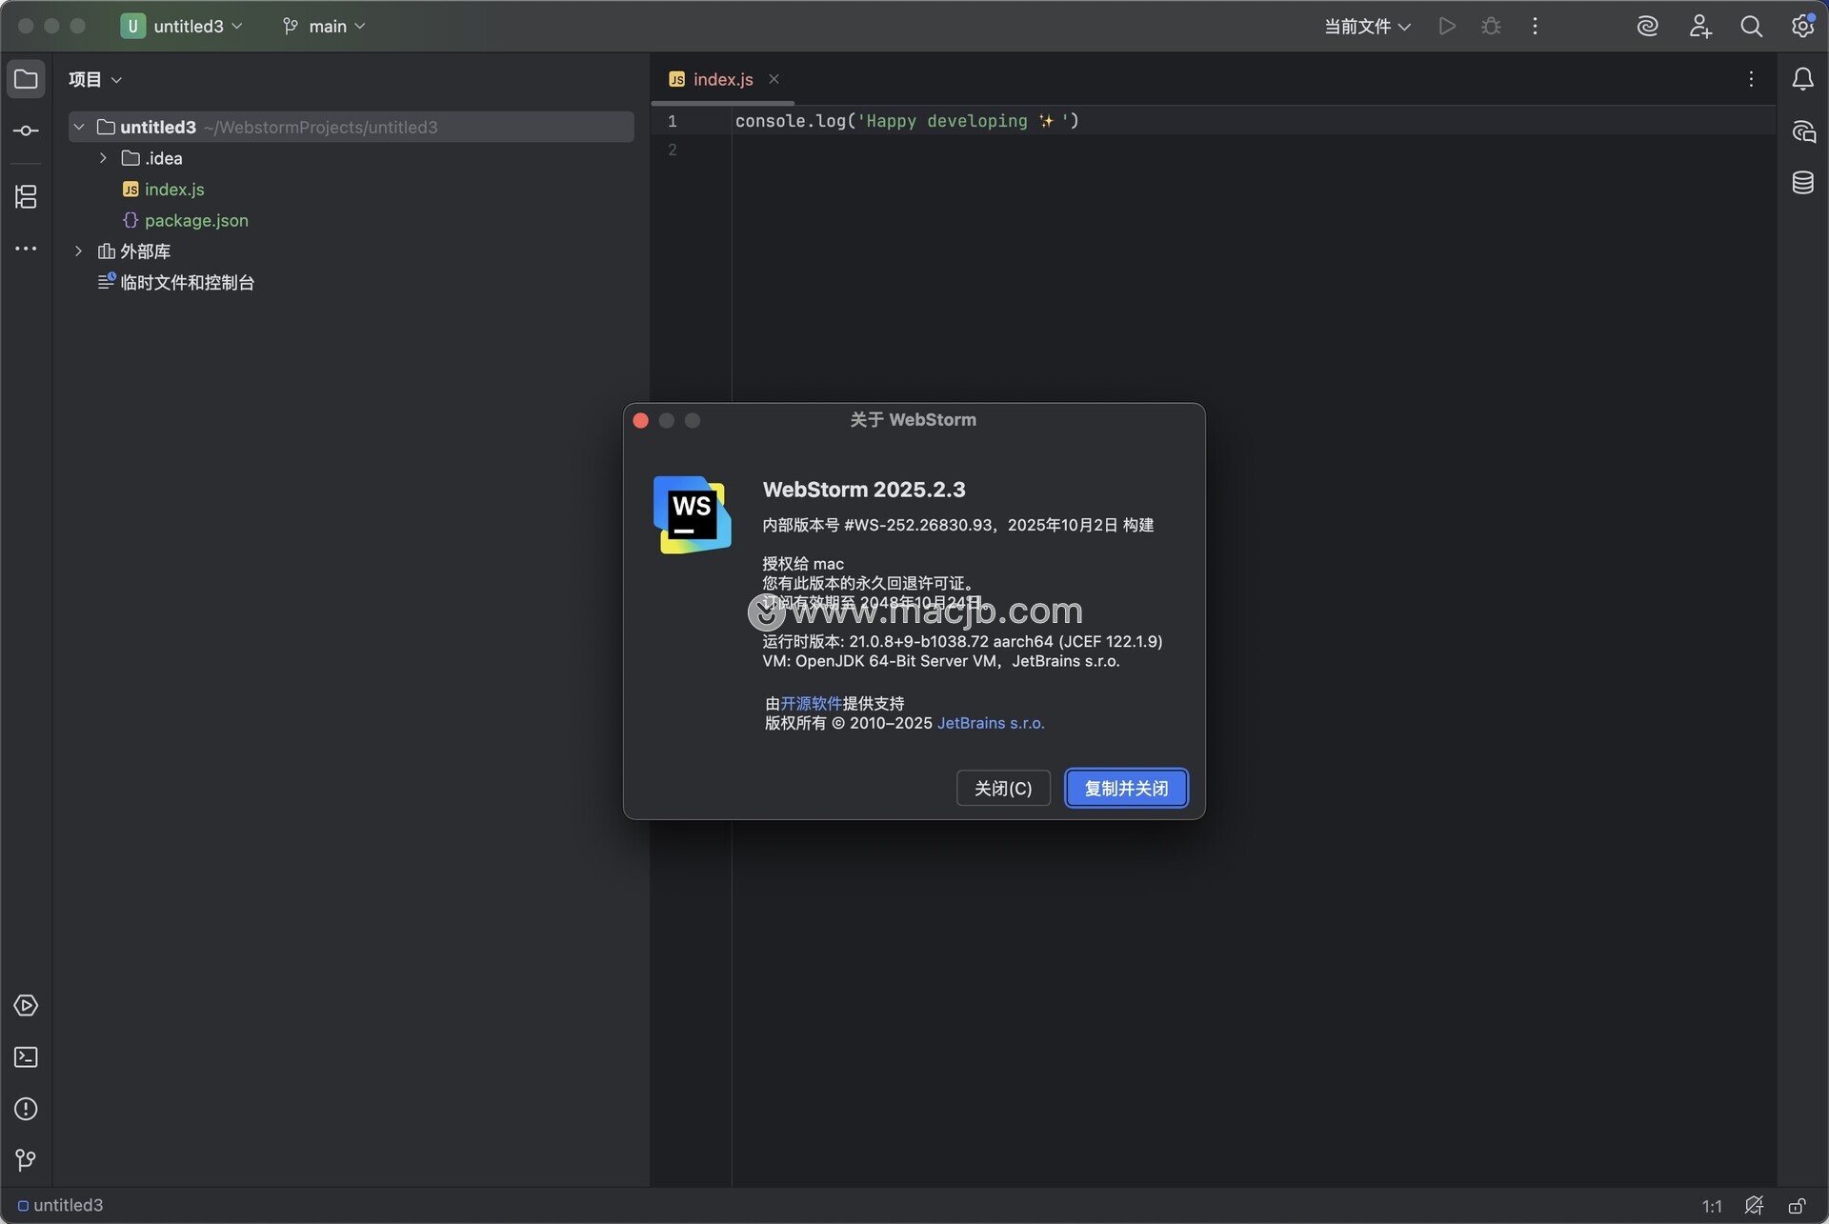Open the 开源软件 link
1829x1224 pixels.
(x=811, y=703)
